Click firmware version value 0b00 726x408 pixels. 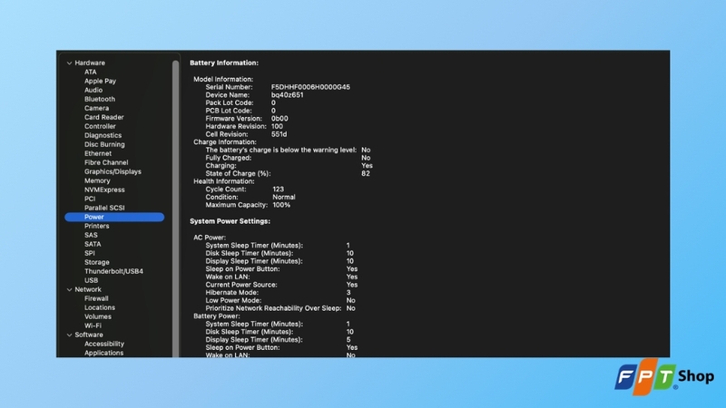pos(280,119)
